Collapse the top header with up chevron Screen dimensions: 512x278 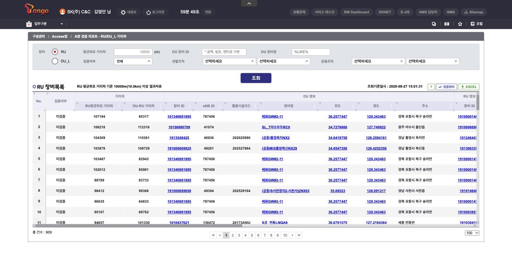click(x=249, y=3)
